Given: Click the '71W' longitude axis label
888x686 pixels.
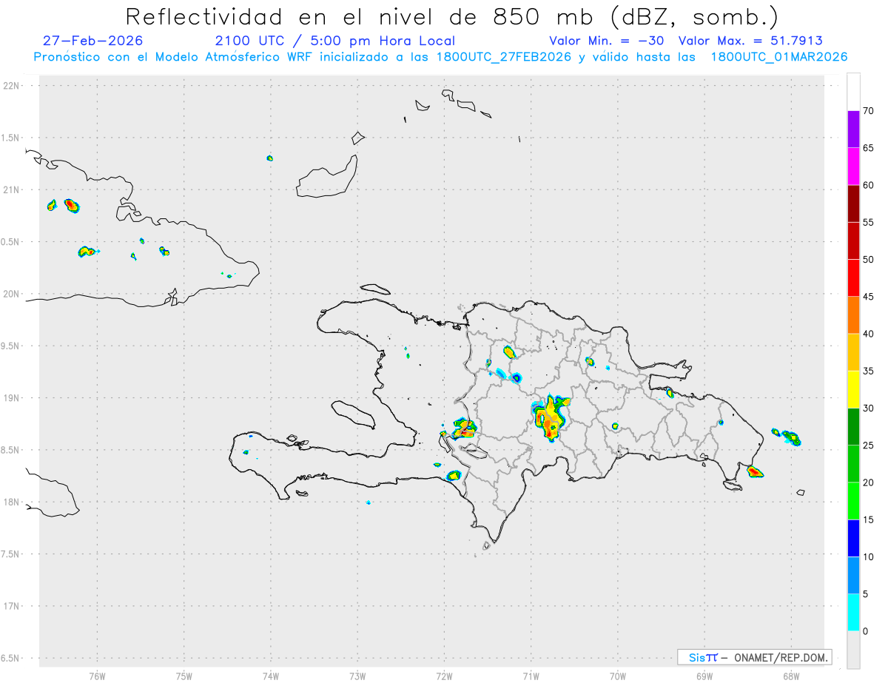Looking at the screenshot, I should click(x=531, y=676).
